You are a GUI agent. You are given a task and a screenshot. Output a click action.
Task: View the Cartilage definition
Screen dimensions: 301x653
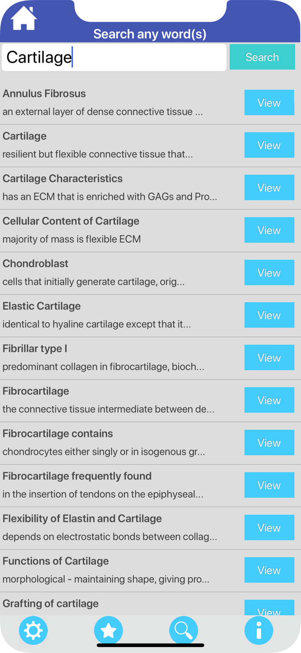point(269,145)
